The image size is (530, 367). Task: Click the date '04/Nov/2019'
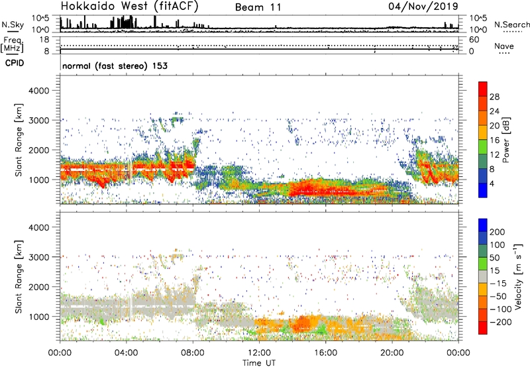(423, 6)
